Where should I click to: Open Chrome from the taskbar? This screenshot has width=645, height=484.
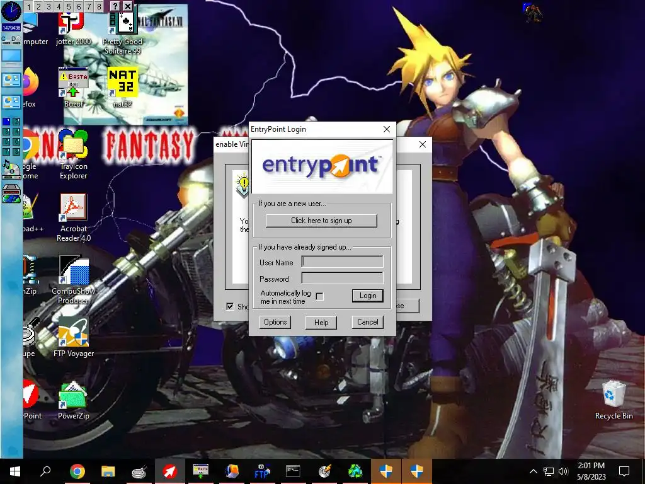[77, 471]
